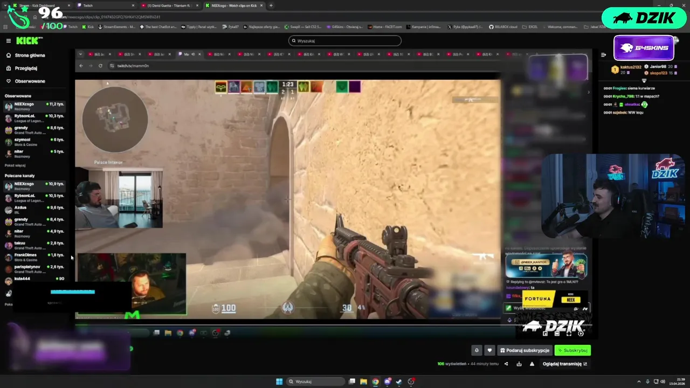Open grendy channel in Obserwowane list
This screenshot has height=388, width=690.
coord(34,129)
